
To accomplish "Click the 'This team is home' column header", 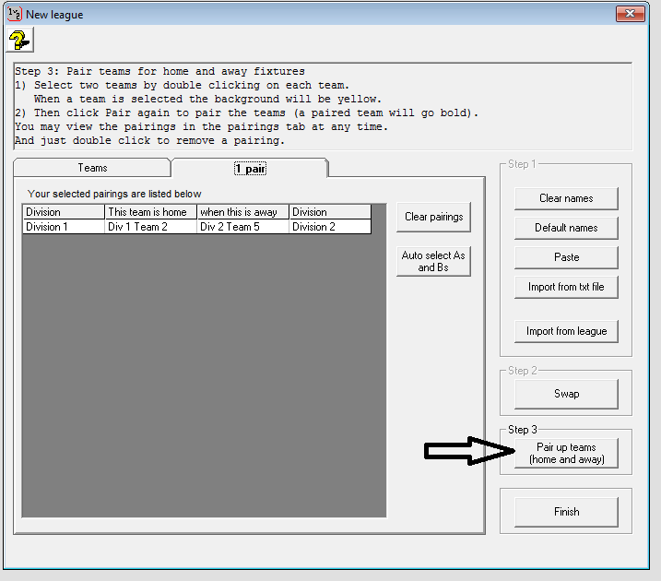I will [150, 212].
